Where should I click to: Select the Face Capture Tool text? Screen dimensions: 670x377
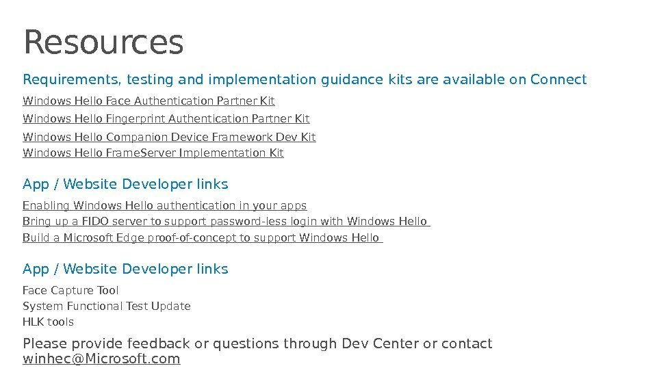[x=70, y=290]
